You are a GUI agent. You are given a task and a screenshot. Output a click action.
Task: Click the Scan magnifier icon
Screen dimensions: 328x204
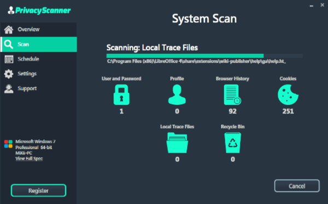[x=9, y=44]
